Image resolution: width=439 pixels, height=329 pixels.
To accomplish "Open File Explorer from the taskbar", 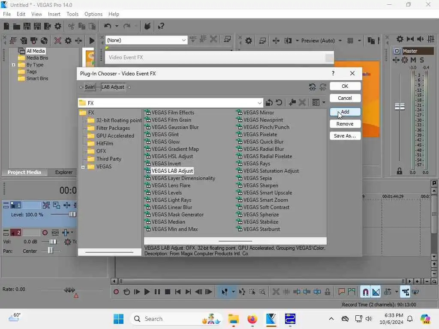I will click(x=233, y=319).
